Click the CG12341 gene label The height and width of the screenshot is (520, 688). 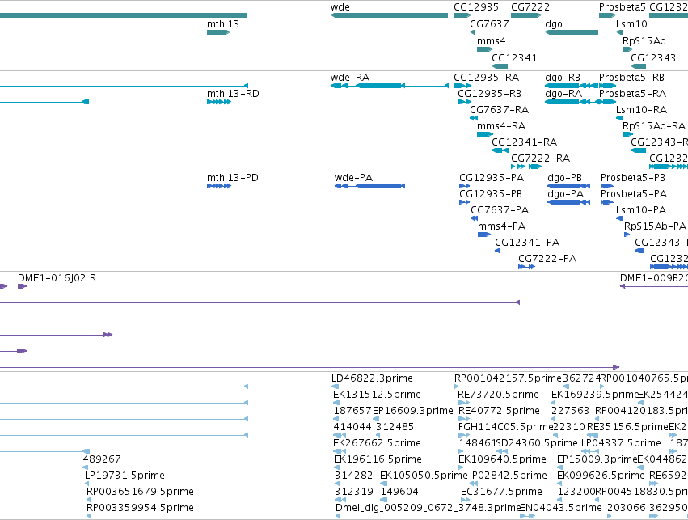514,58
